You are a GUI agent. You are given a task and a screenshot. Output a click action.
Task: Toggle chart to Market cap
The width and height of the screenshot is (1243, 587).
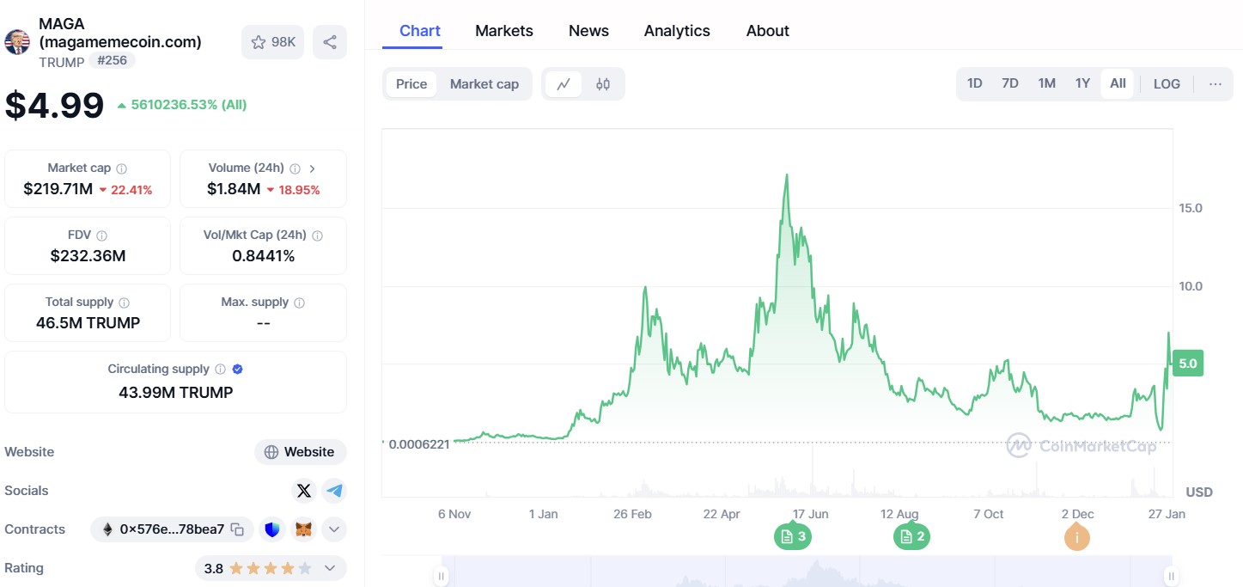[x=484, y=84]
